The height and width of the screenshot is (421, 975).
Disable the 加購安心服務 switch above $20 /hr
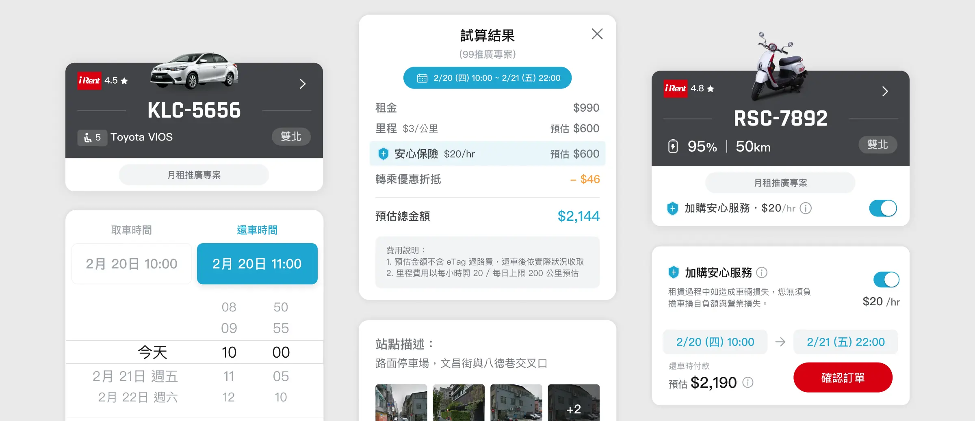886,280
